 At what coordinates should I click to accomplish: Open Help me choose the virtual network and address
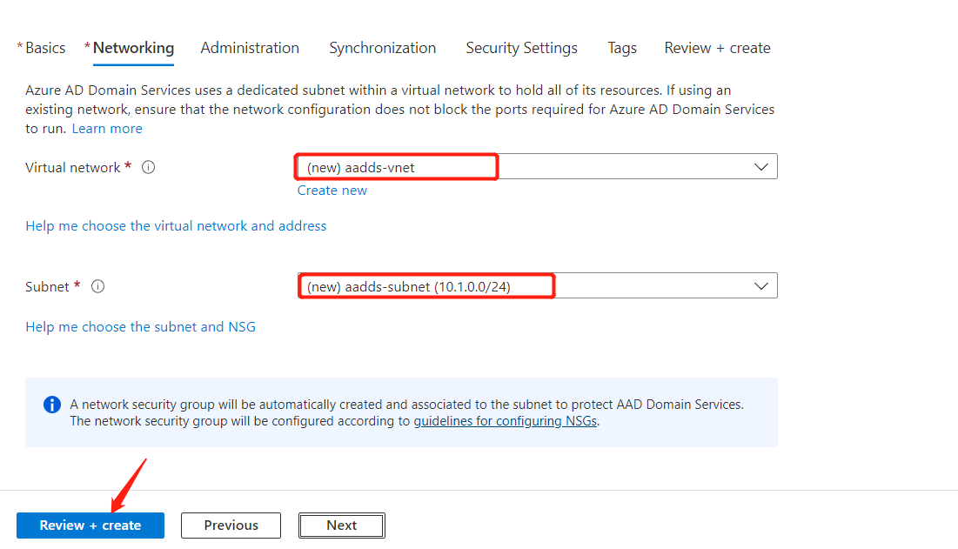176,226
